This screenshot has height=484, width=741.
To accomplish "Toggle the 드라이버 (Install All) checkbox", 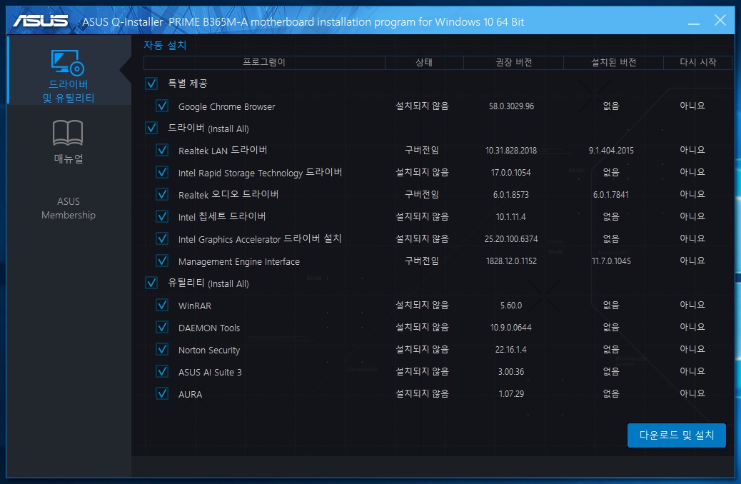I will click(x=151, y=128).
